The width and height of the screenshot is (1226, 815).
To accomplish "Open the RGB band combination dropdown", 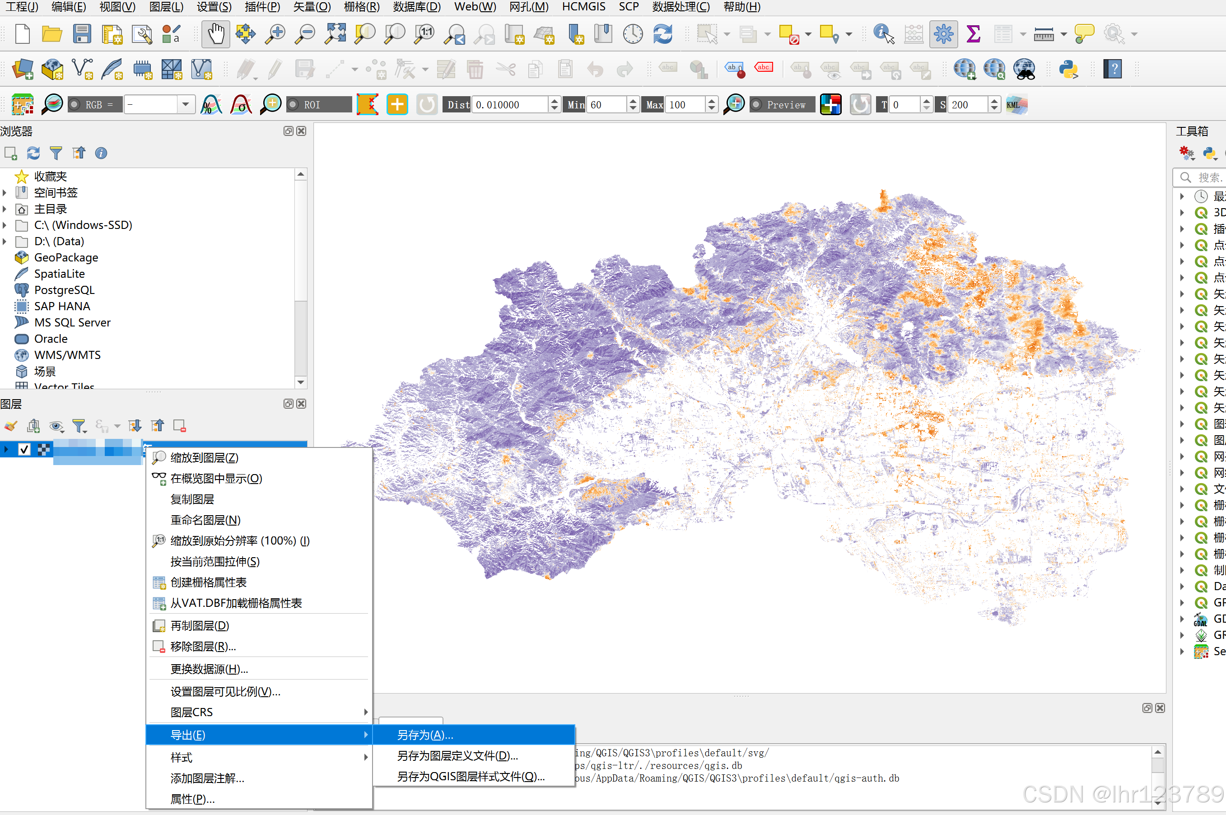I will click(x=185, y=104).
